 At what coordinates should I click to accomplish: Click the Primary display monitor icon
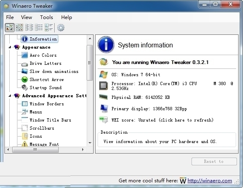pos(104,109)
